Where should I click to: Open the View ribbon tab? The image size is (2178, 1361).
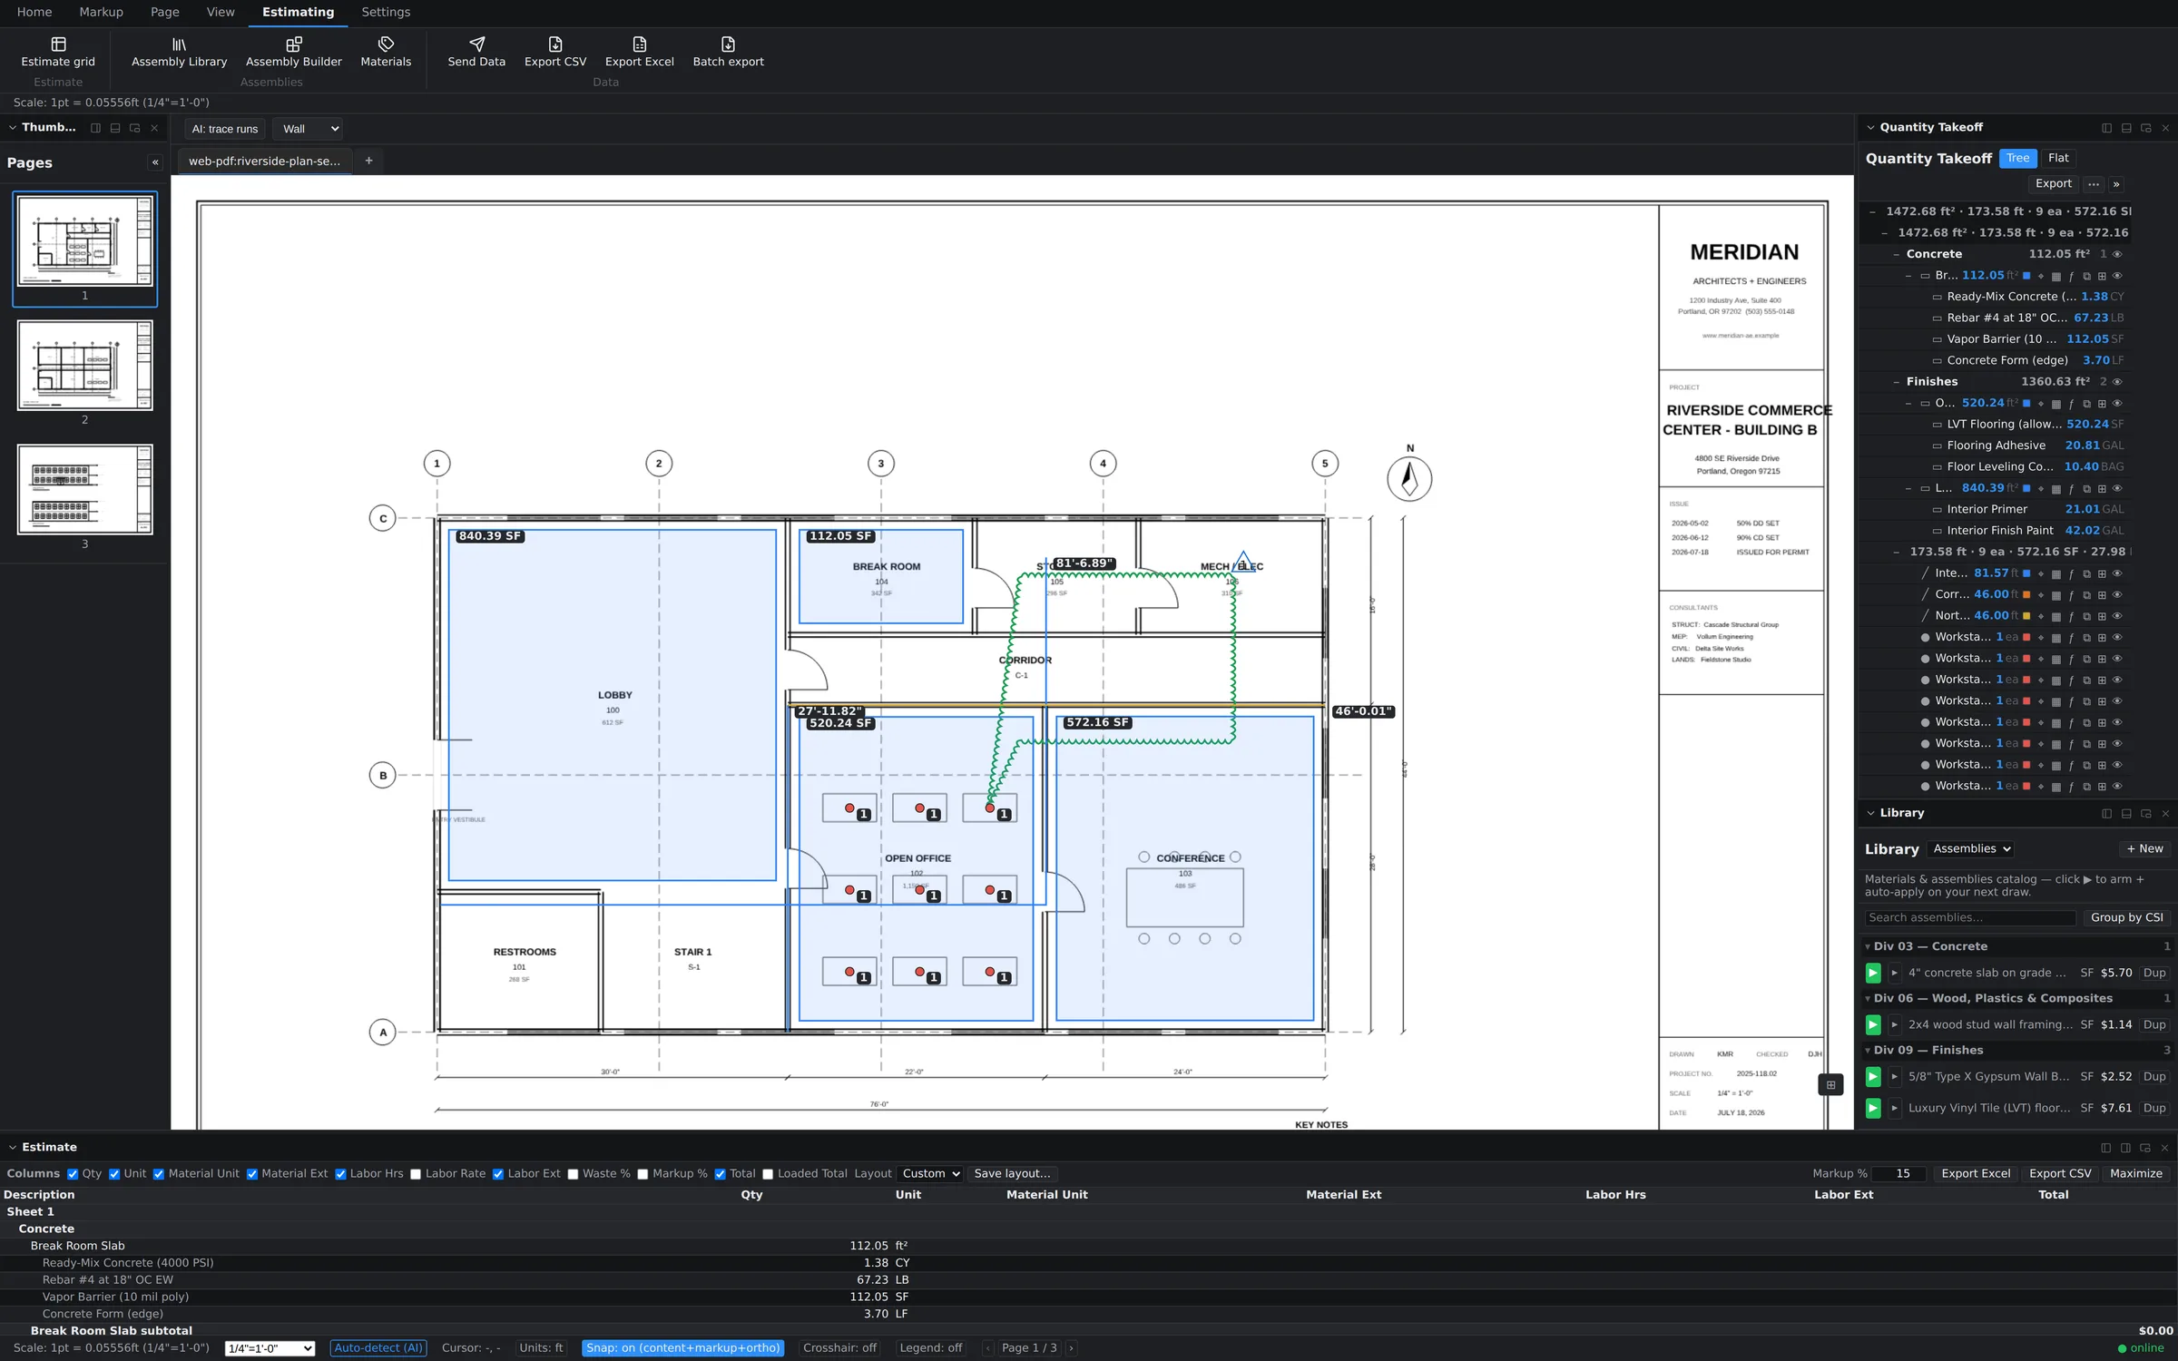click(x=221, y=13)
